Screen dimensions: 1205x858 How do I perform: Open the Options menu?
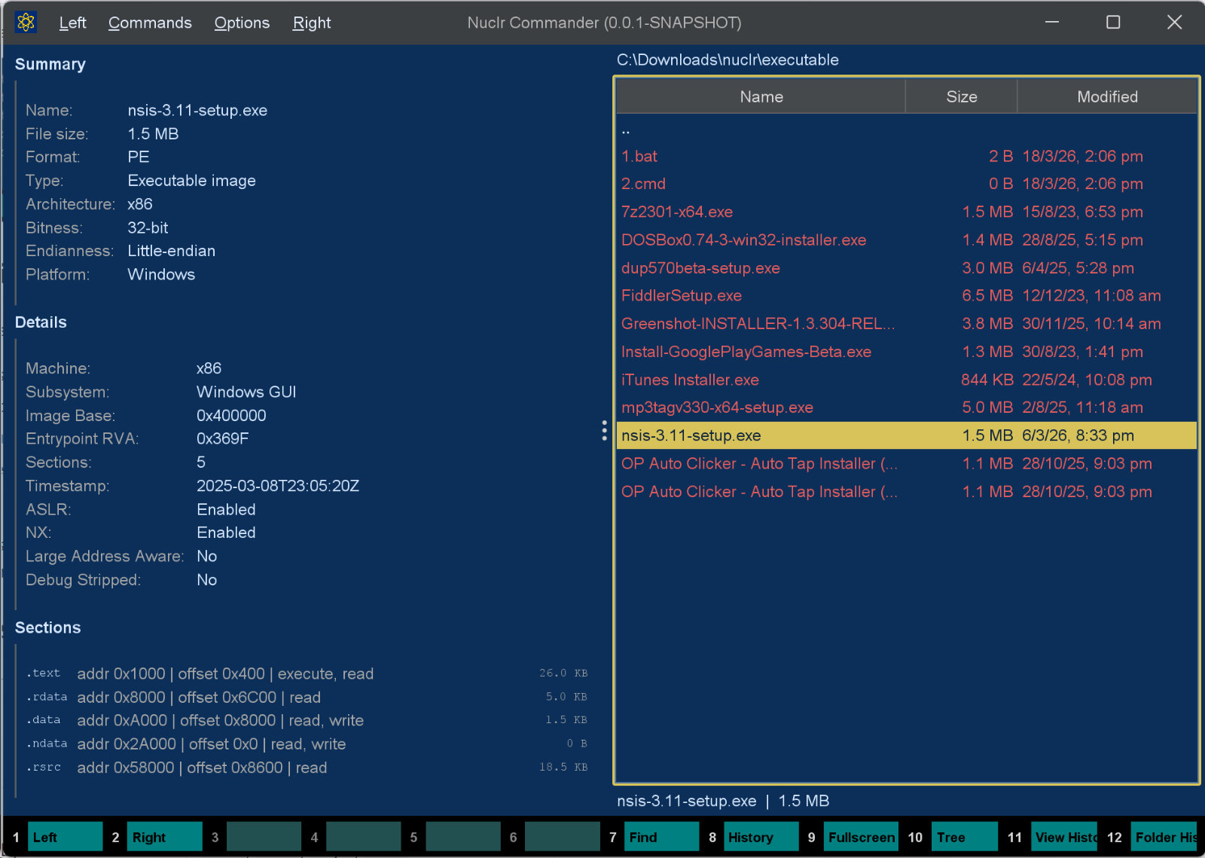pos(242,23)
